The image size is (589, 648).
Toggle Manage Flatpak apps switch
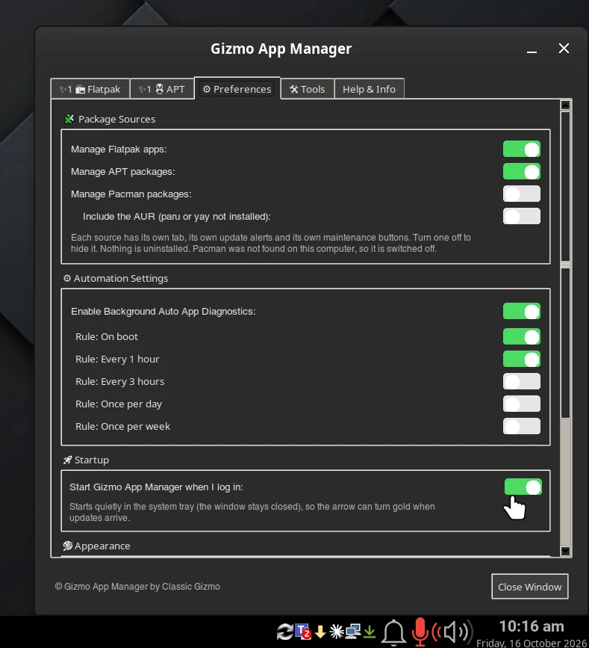click(x=521, y=149)
